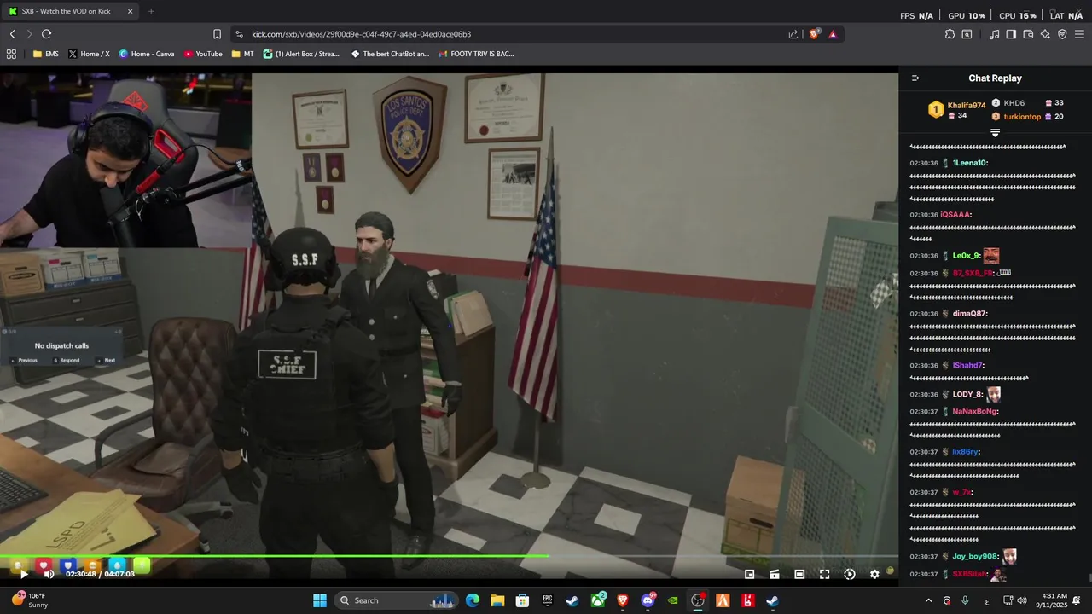1092x614 pixels.
Task: Open Discord from taskbar
Action: 648,600
